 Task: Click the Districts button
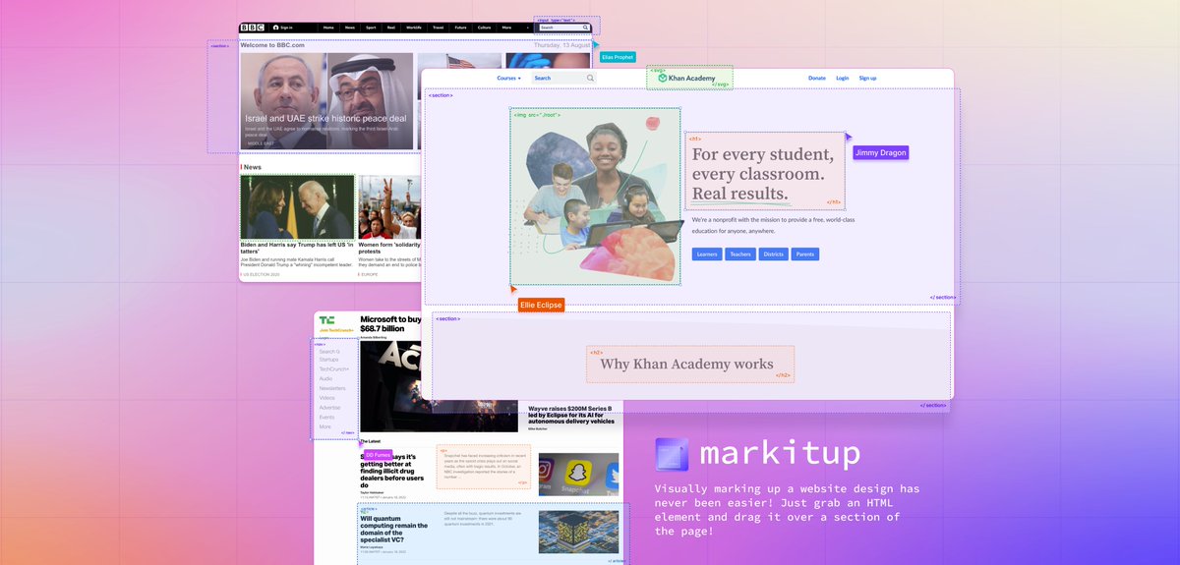point(773,254)
